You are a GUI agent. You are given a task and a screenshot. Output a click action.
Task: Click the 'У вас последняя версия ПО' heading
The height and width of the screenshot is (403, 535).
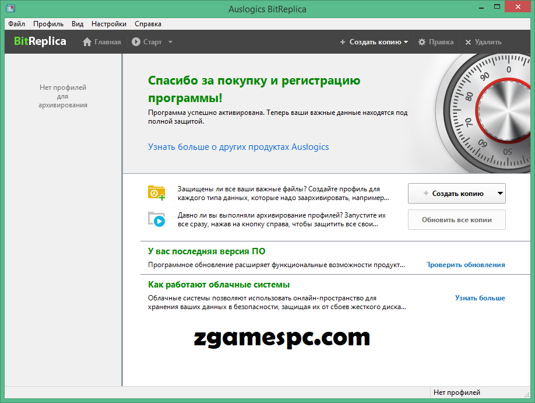[x=206, y=251]
